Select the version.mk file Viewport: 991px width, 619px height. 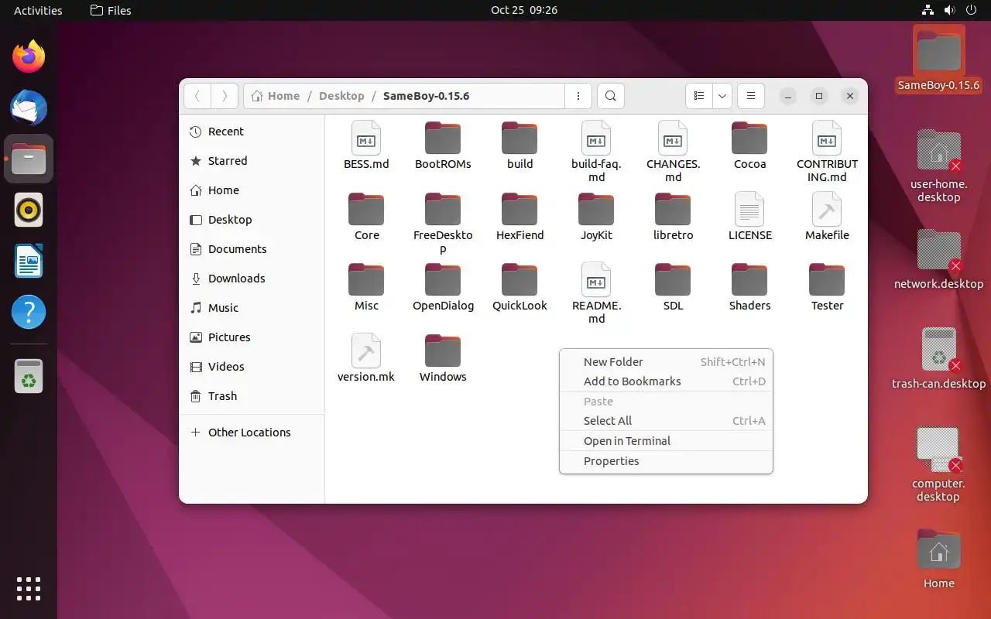(366, 358)
